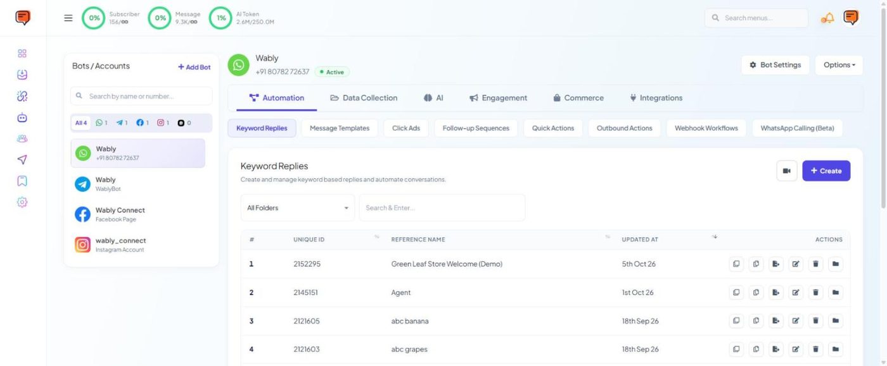Open the link/connect icon in left sidebar
This screenshot has height=366, width=887.
(x=22, y=96)
